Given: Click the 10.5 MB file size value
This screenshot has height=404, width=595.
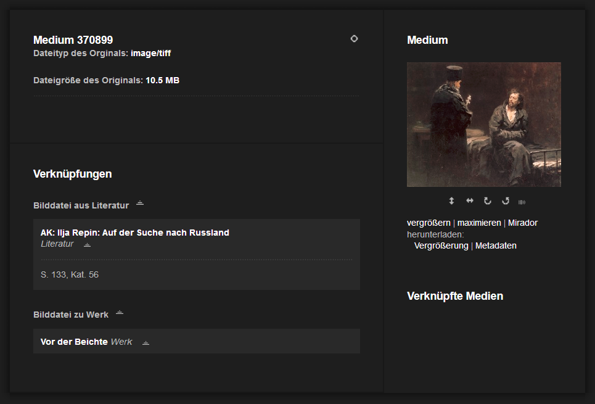Looking at the screenshot, I should pos(162,81).
